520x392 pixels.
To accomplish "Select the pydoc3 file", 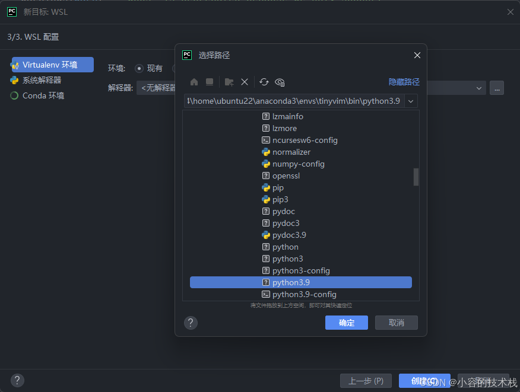I will [286, 224].
